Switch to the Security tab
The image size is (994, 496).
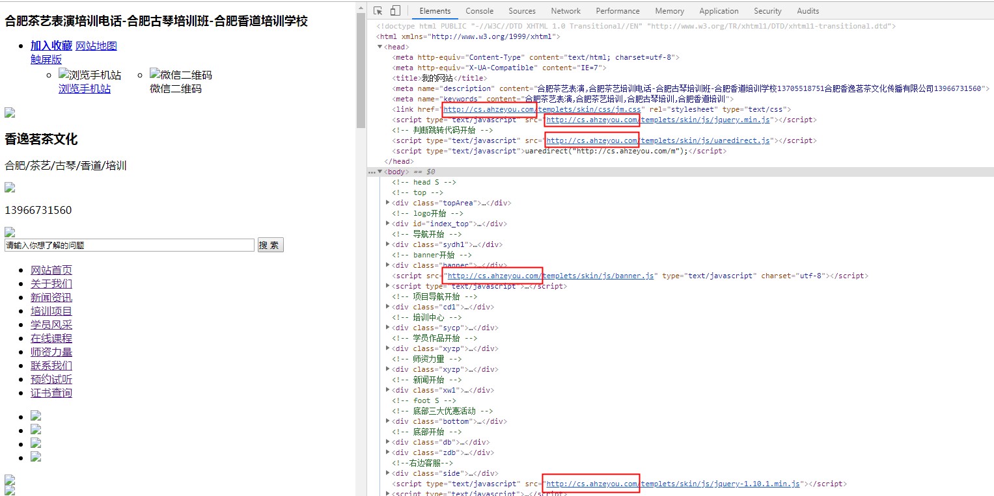coord(767,11)
